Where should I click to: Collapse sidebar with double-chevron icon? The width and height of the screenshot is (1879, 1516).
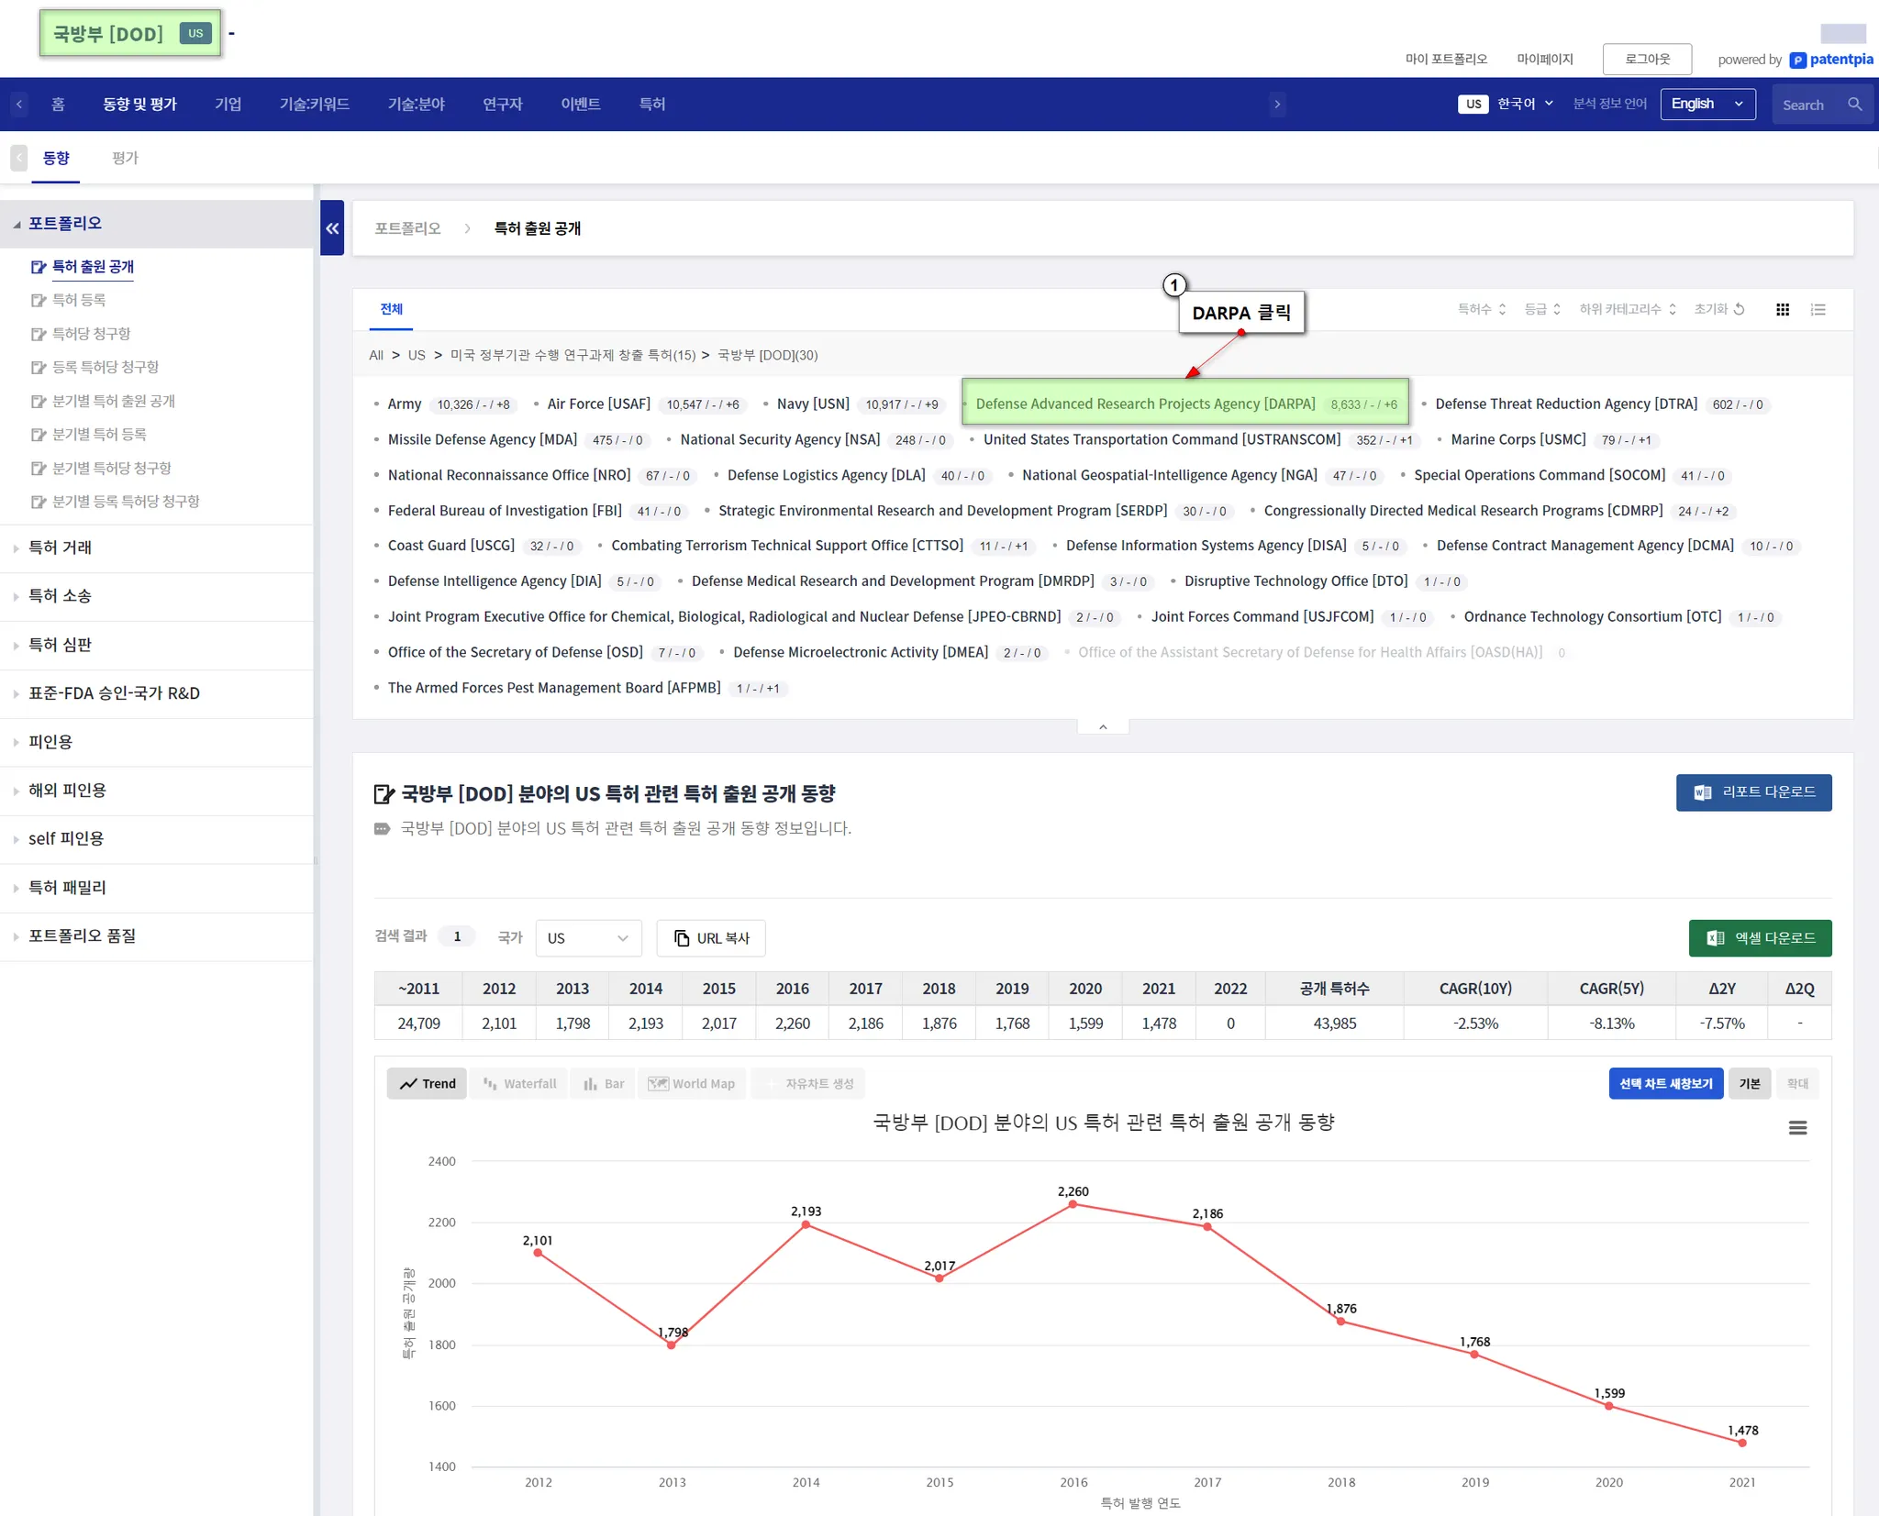332,228
